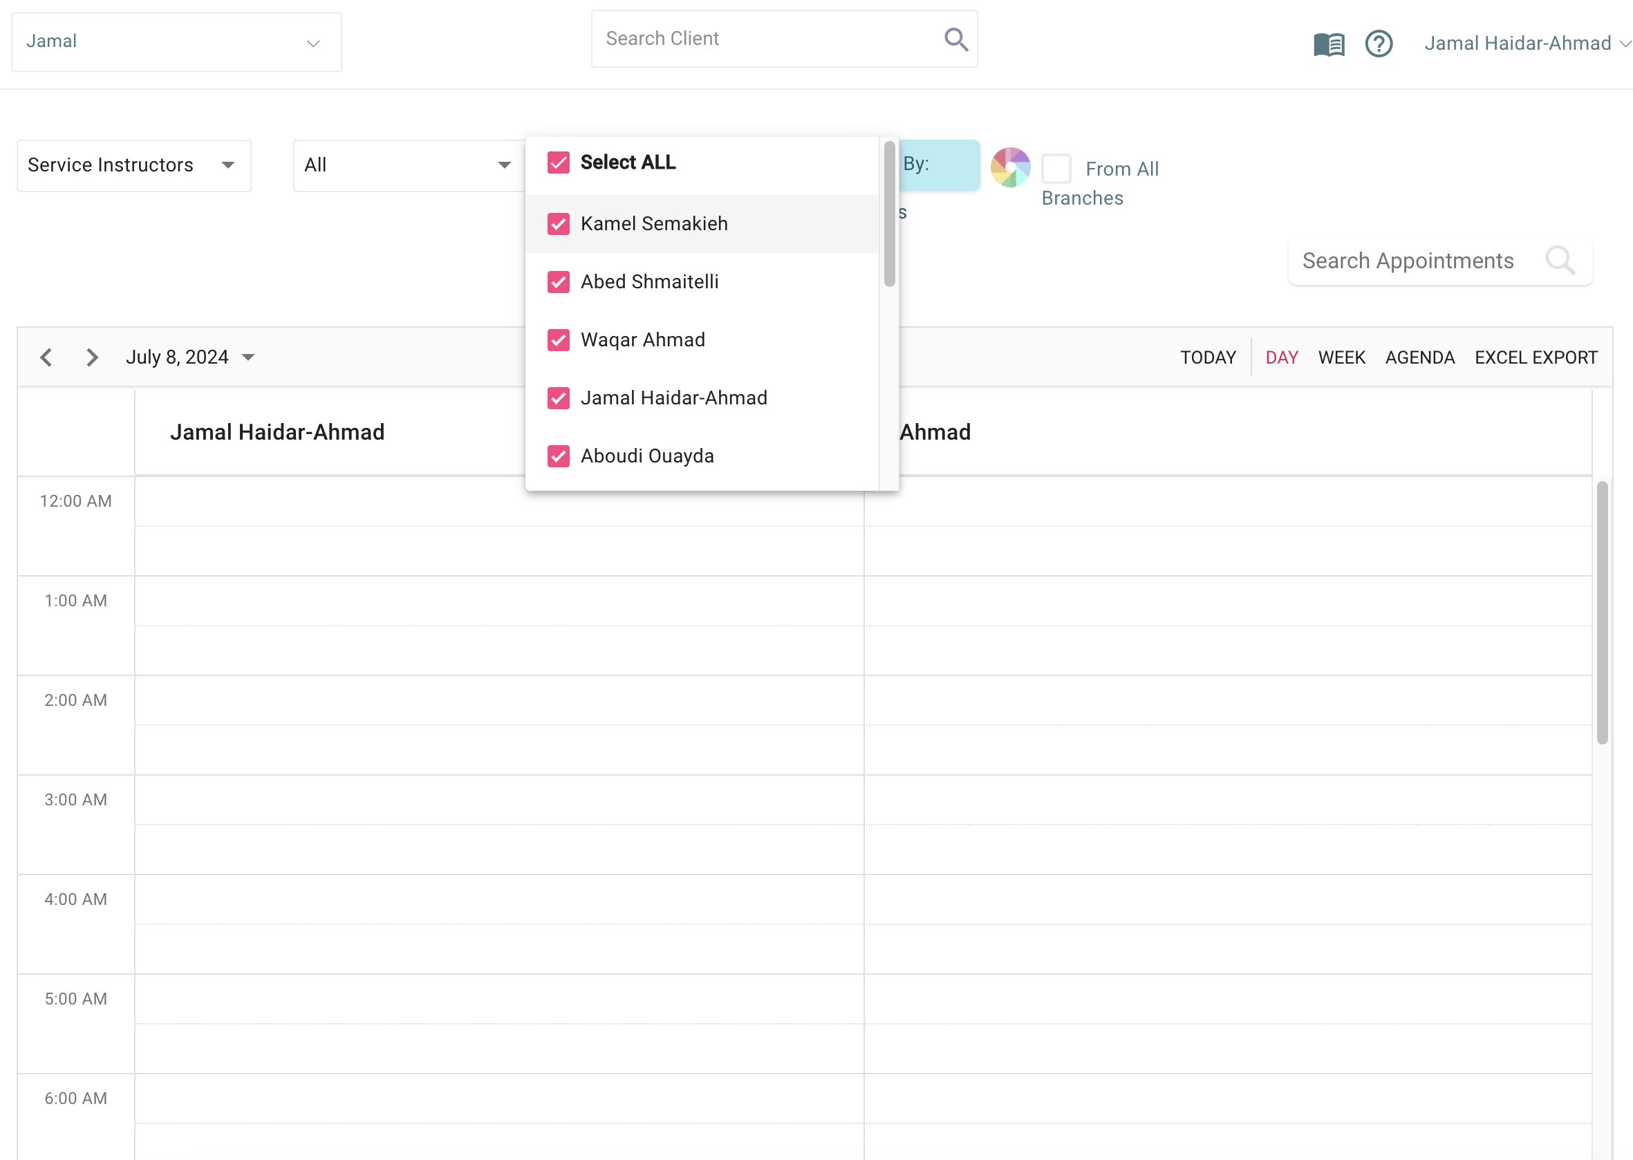Uncheck the Select ALL checkbox

(558, 163)
